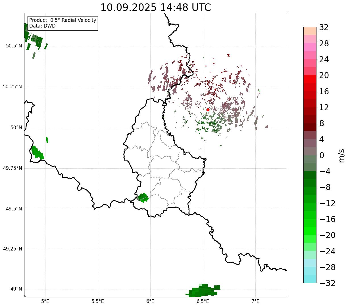
Task: Click the 50.5°N latitude label
Action: (x=14, y=46)
